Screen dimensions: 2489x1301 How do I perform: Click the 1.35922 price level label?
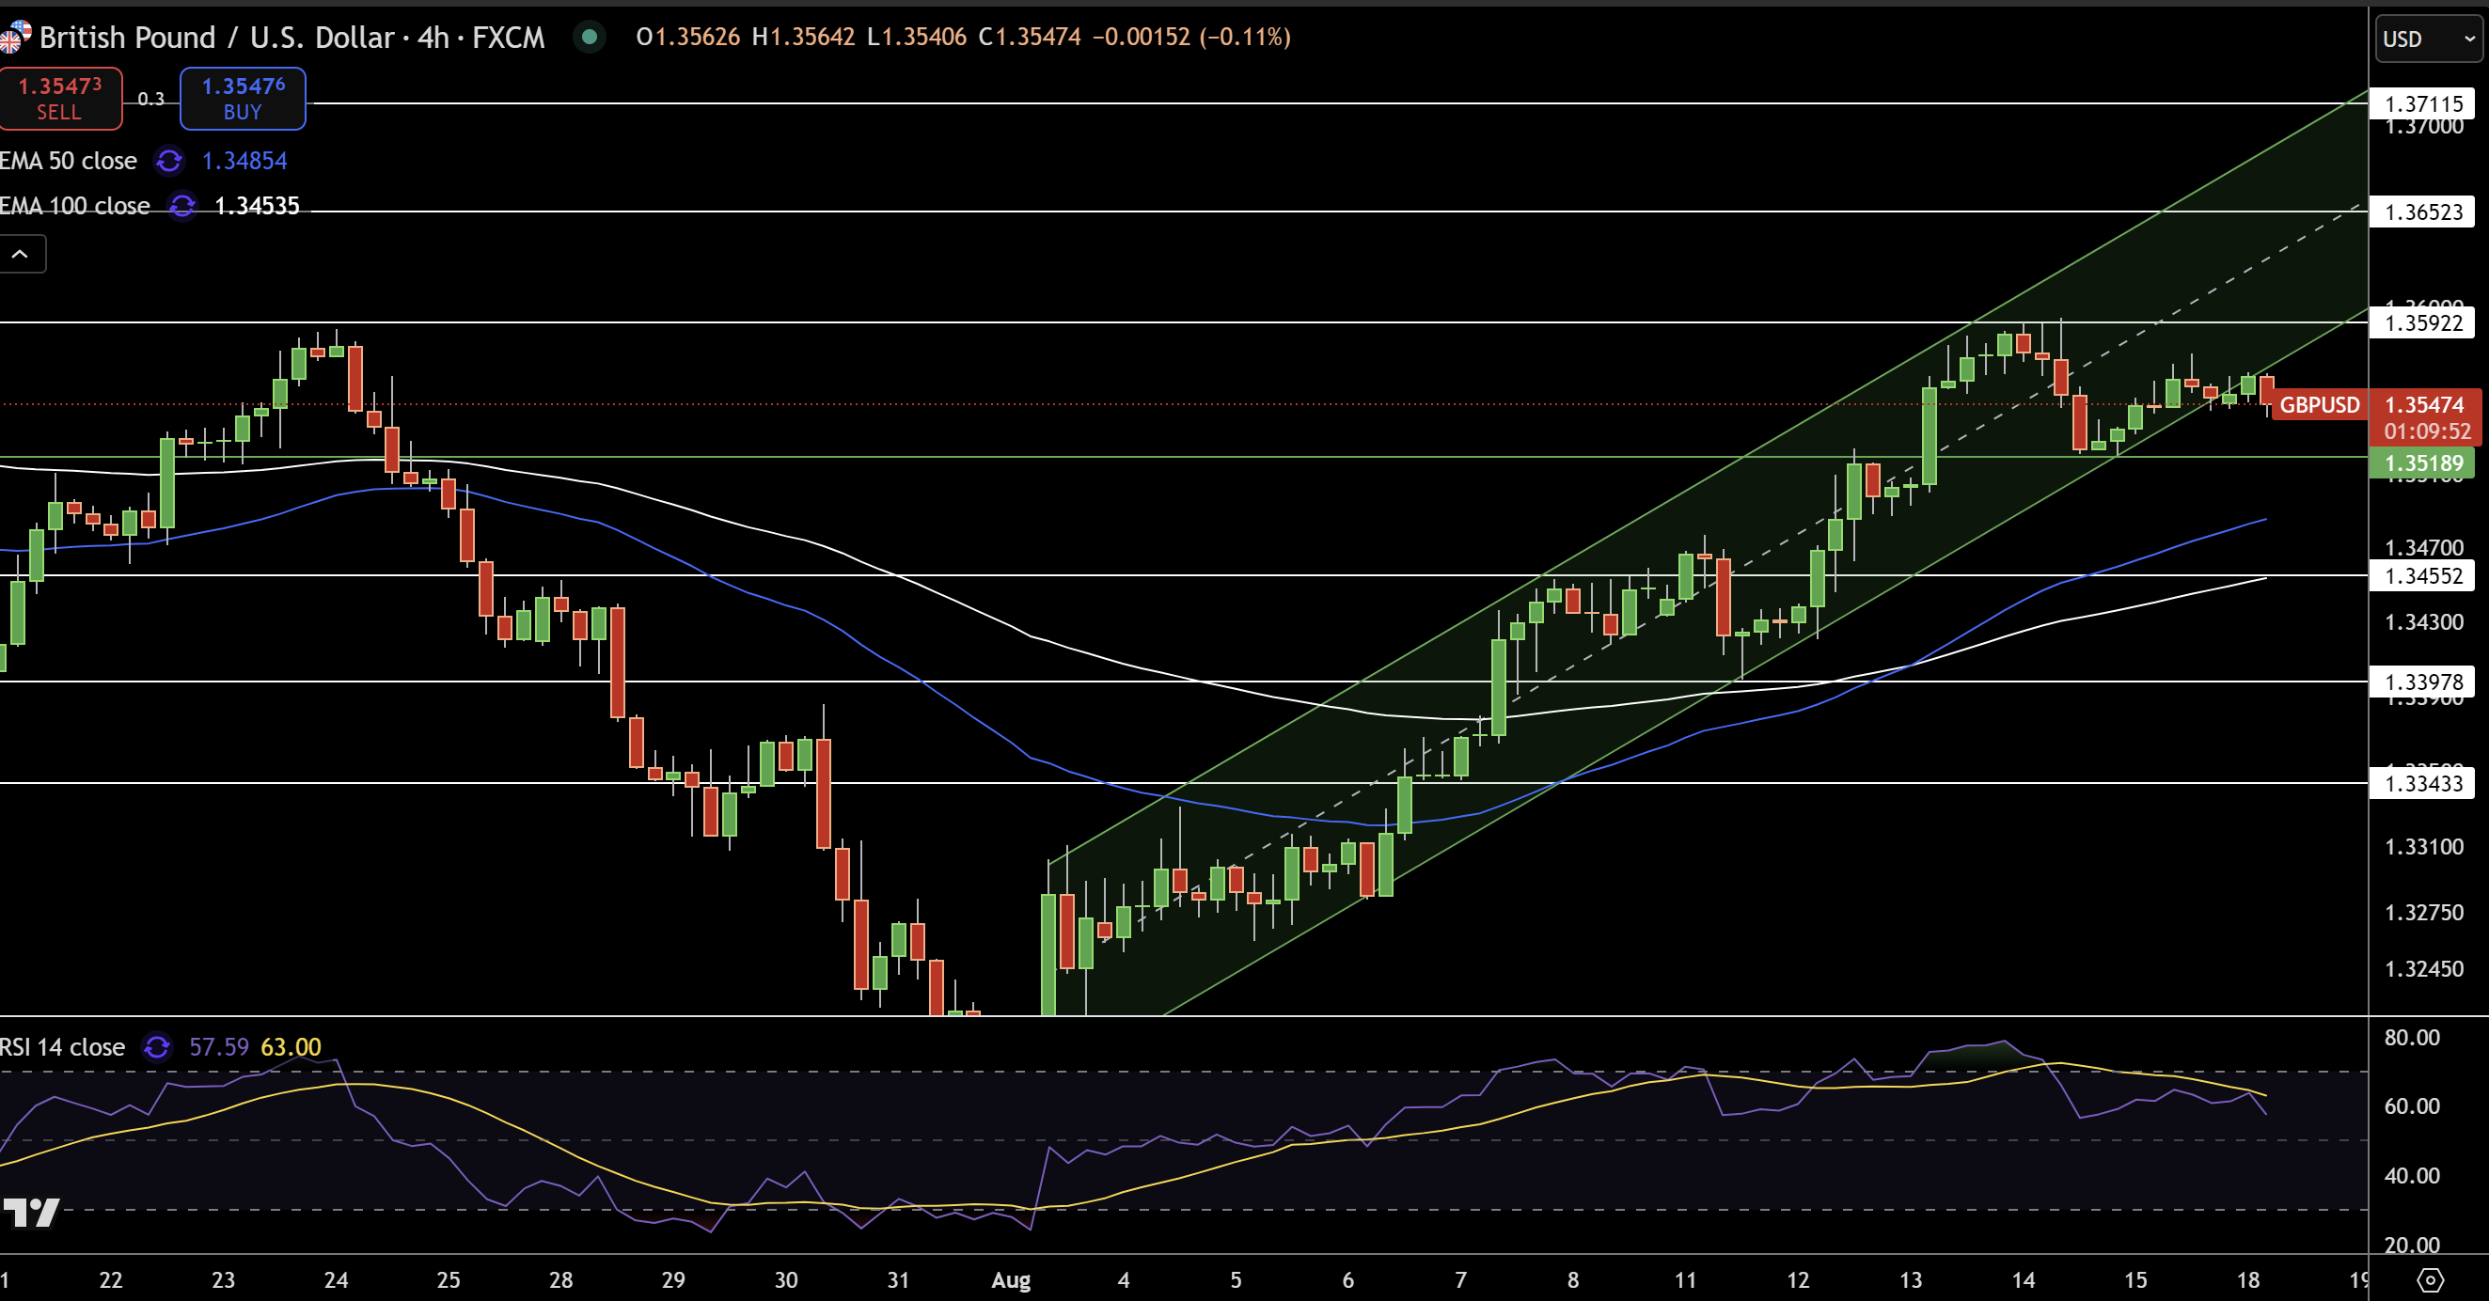[2423, 322]
